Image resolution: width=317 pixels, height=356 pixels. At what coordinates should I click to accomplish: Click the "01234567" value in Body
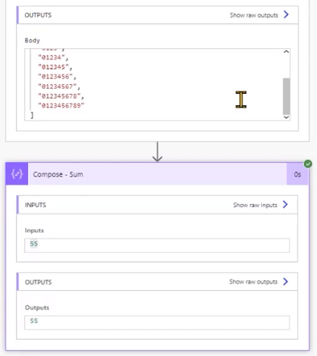[57, 86]
